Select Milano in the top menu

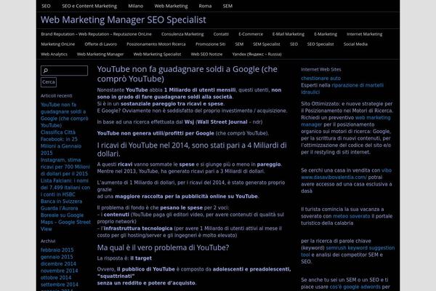[136, 6]
